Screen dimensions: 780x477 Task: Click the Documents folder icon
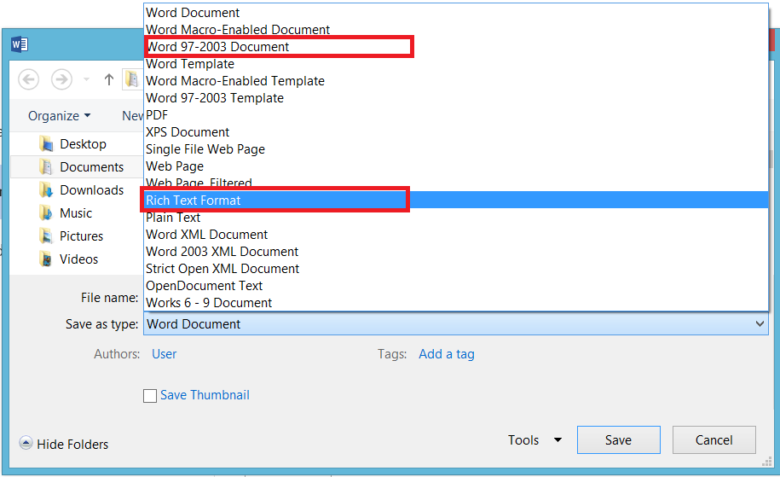[46, 166]
